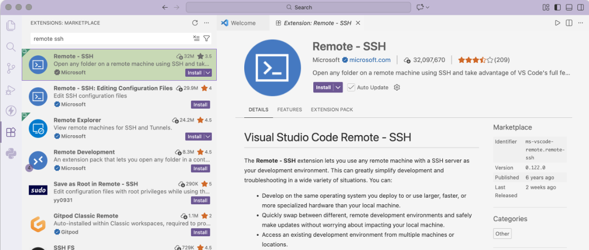Refresh the extensions marketplace list
Screen dimensions: 589x250
click(194, 23)
